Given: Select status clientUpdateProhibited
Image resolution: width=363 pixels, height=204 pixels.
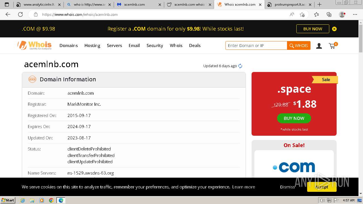Looking at the screenshot, I should coord(90,161).
